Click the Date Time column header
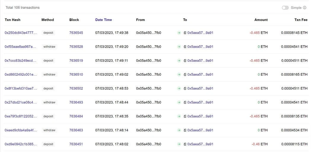This screenshot has height=152, width=311. click(103, 20)
